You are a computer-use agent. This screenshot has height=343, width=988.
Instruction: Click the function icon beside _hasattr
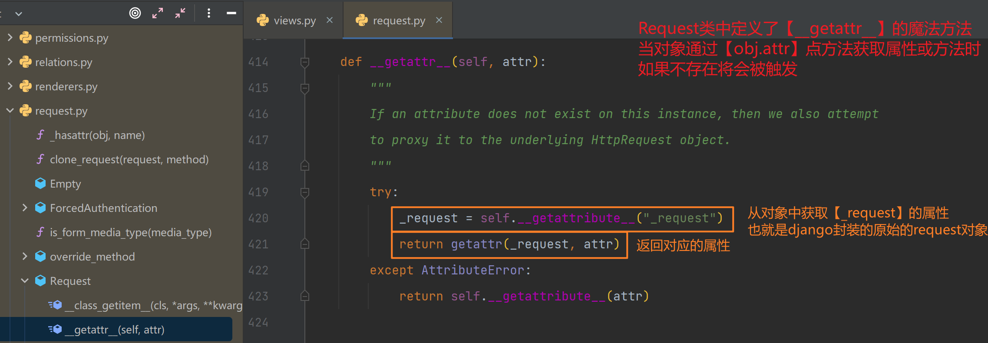pos(40,135)
